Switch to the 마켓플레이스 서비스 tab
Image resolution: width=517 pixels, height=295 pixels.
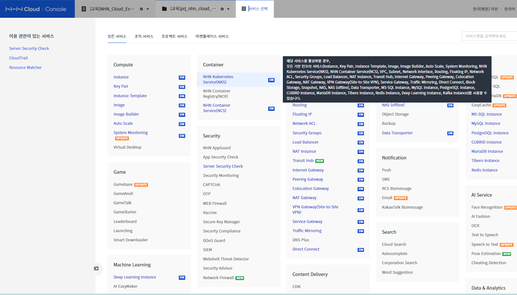(212, 37)
